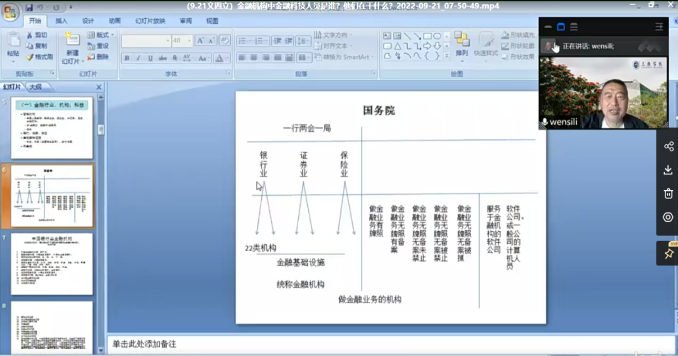Toggle the muted microphone button beside wensili
This screenshot has height=356, width=678.
tap(545, 122)
